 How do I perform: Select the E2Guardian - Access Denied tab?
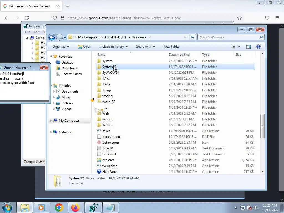click(x=31, y=6)
